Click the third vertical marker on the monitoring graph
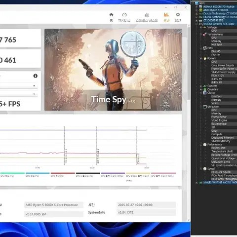Viewport: 237px width, 237px height. [137, 146]
